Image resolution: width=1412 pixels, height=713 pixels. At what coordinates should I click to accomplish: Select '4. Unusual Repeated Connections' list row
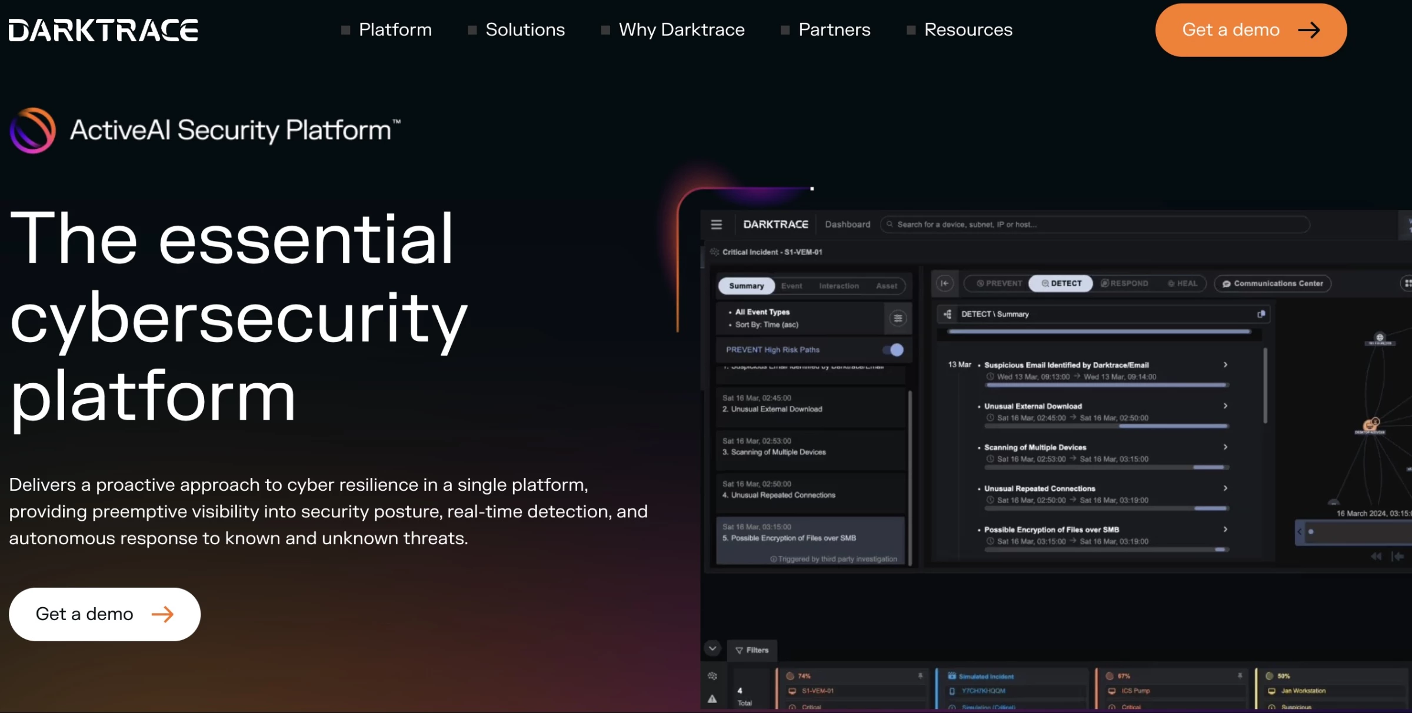pyautogui.click(x=810, y=493)
